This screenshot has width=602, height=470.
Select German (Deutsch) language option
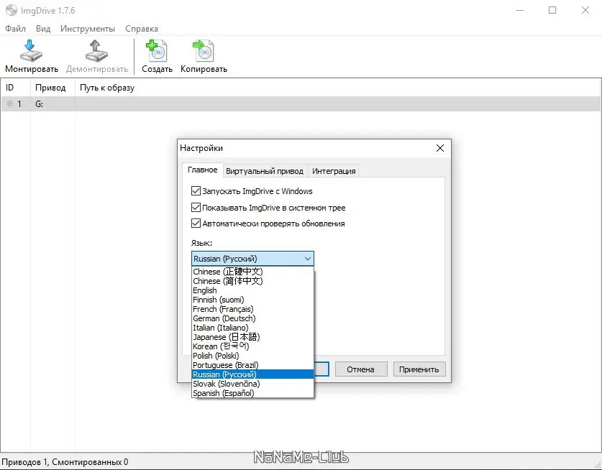[252, 318]
